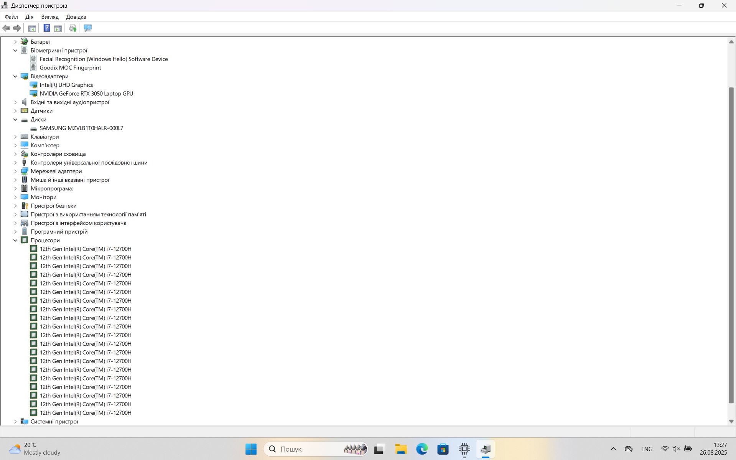Open the weather widget Mostly cloudy
This screenshot has width=736, height=460.
[35, 449]
